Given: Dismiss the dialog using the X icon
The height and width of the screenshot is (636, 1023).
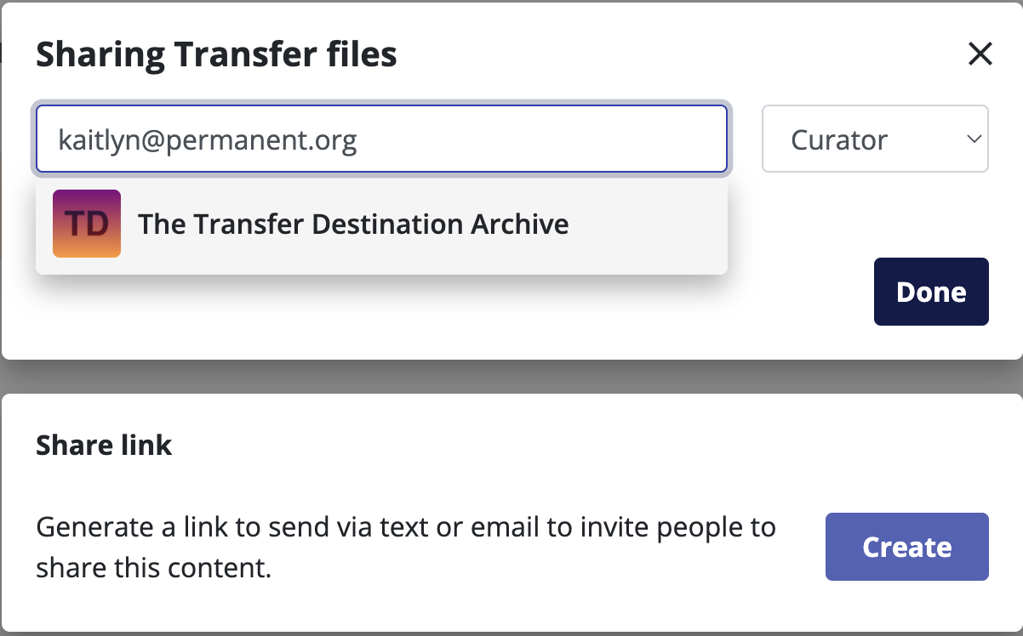Looking at the screenshot, I should coord(980,54).
